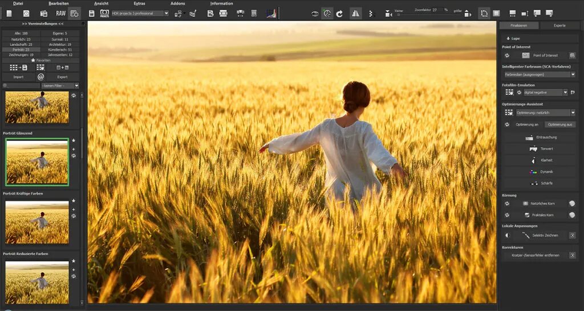Reset Point of Interest with refresh icon
This screenshot has height=311, width=584.
click(x=507, y=55)
